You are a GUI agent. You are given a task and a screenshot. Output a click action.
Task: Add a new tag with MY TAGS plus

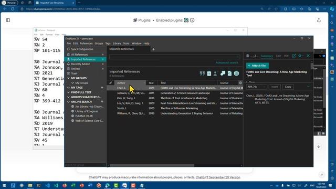coord(102,88)
